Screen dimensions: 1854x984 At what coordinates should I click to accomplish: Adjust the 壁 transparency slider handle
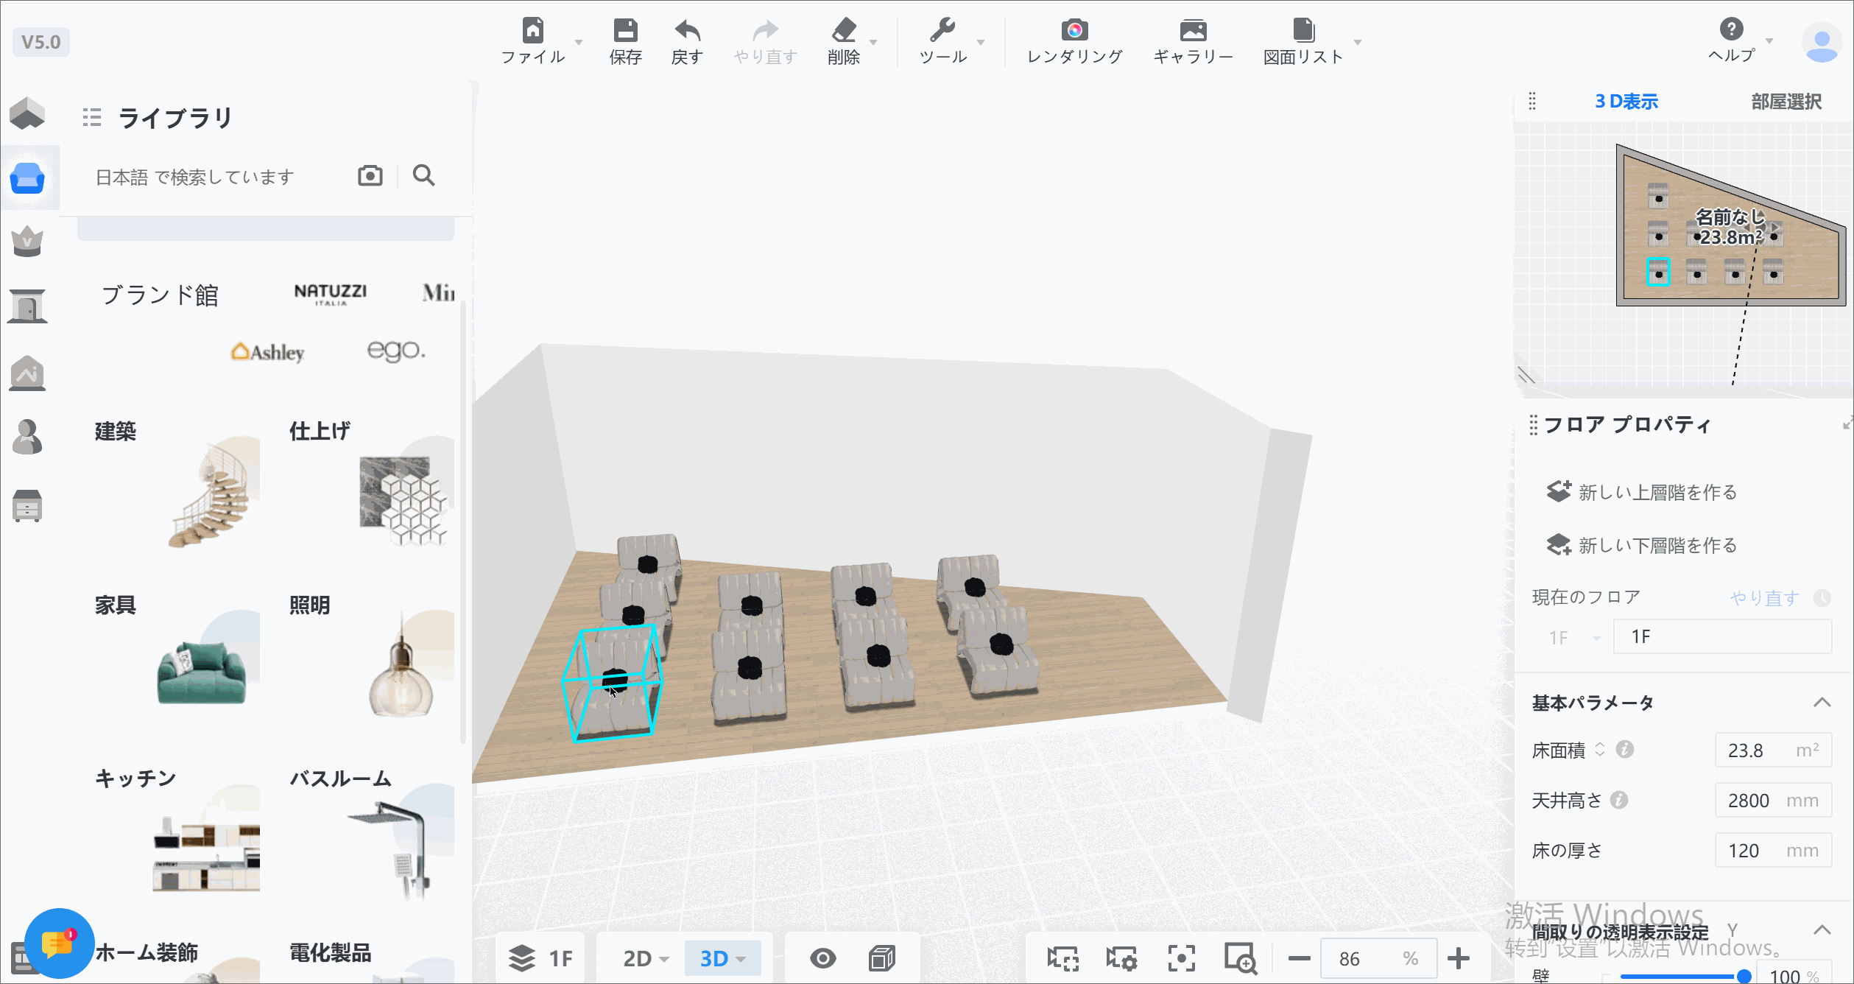pos(1744,977)
